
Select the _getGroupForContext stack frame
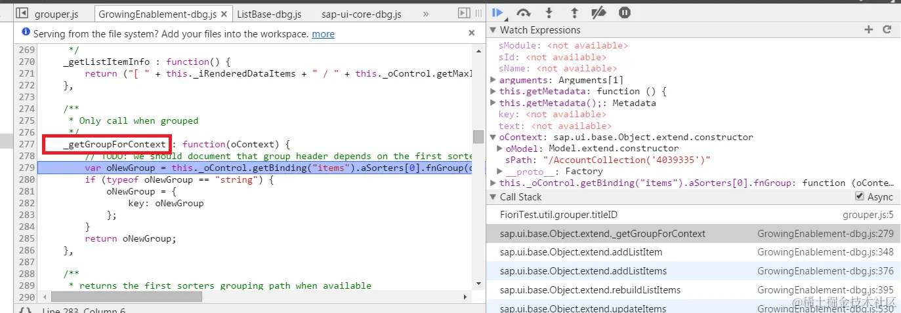[x=694, y=234]
